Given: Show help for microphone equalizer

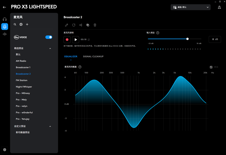Looking at the screenshot, I should pos(80,67).
